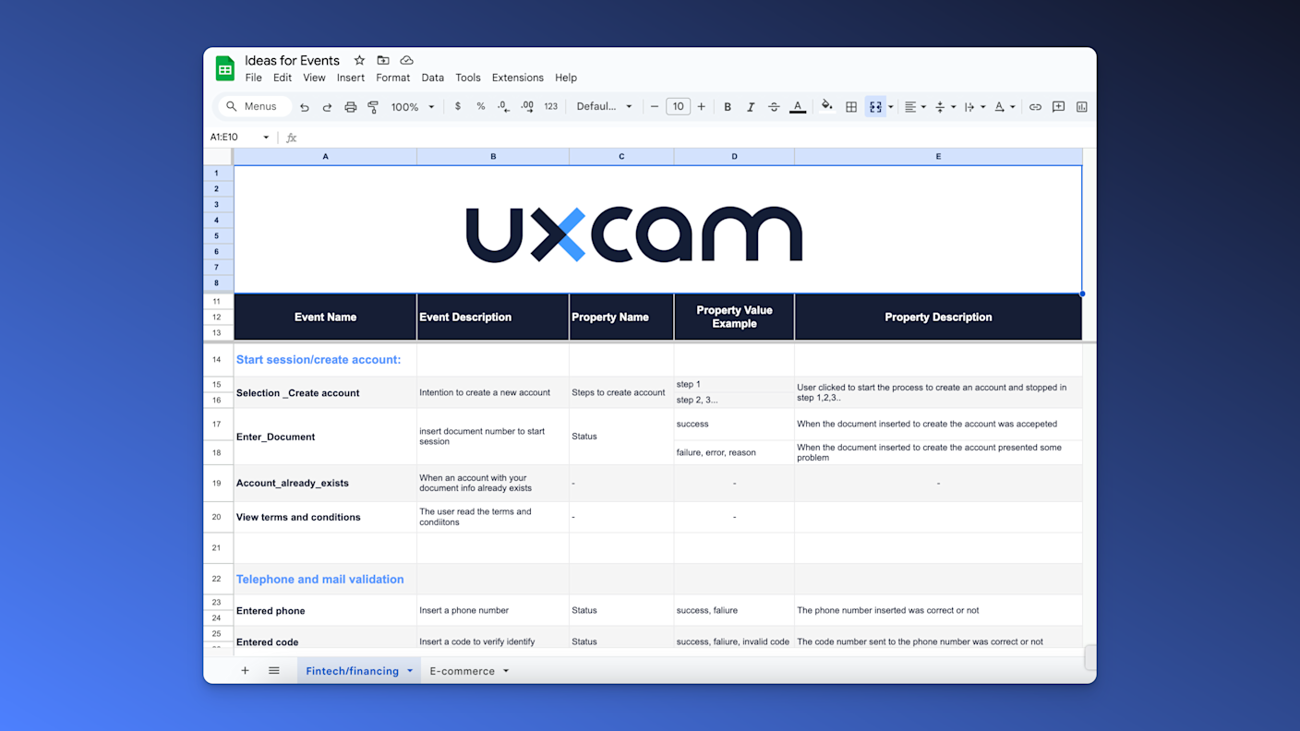Open the Format menu
Image resolution: width=1300 pixels, height=731 pixels.
pos(393,78)
